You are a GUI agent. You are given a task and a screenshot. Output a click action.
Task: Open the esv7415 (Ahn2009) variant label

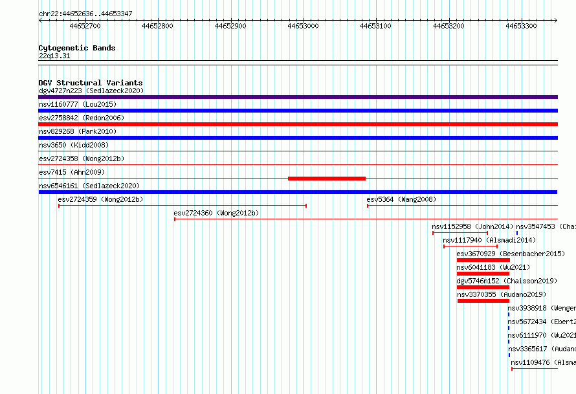[72, 172]
